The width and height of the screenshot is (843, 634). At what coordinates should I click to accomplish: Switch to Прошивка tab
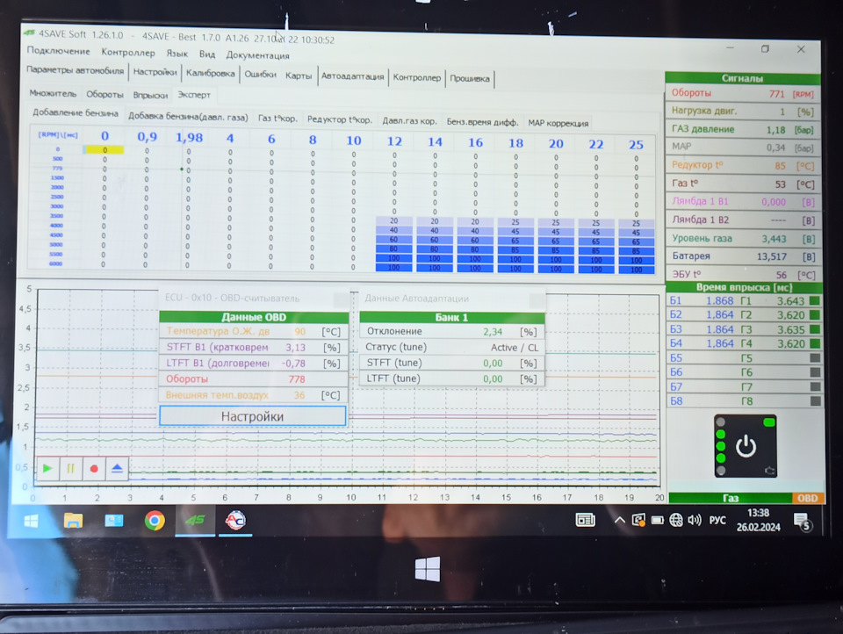(x=470, y=78)
